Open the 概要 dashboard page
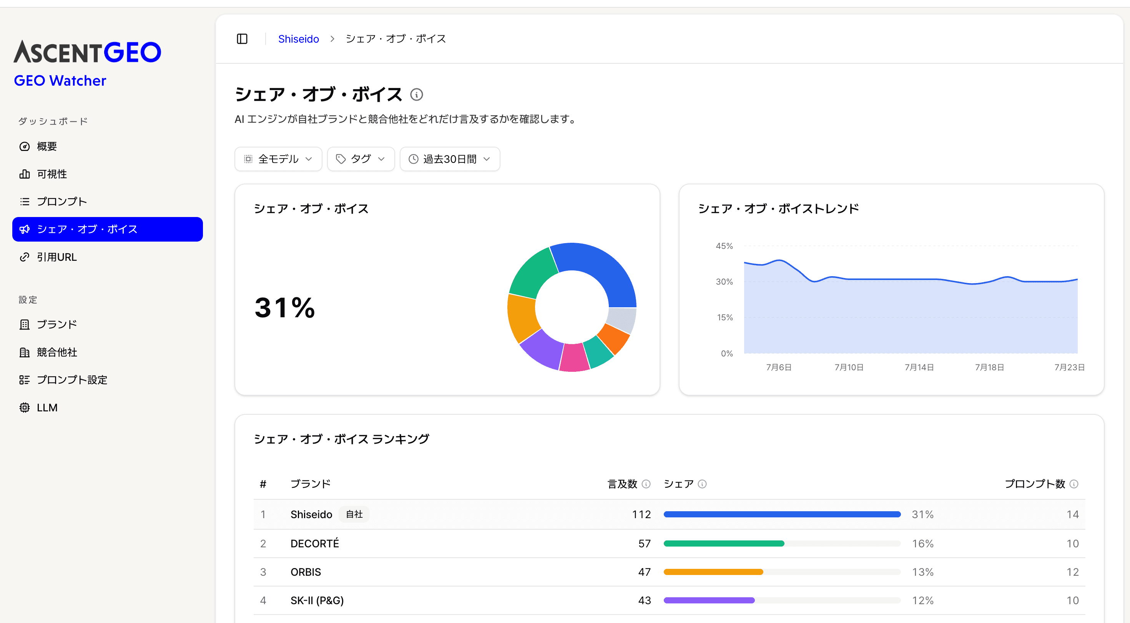 [108, 146]
